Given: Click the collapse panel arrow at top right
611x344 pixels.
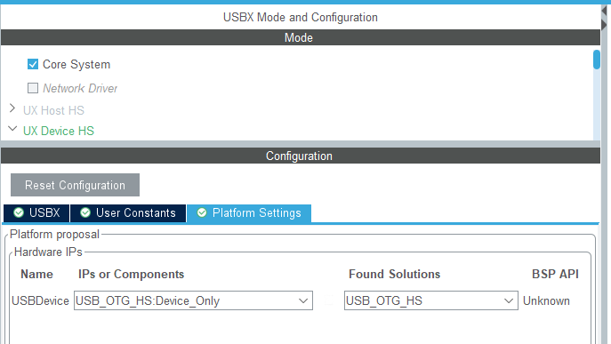Looking at the screenshot, I should pos(604,11).
